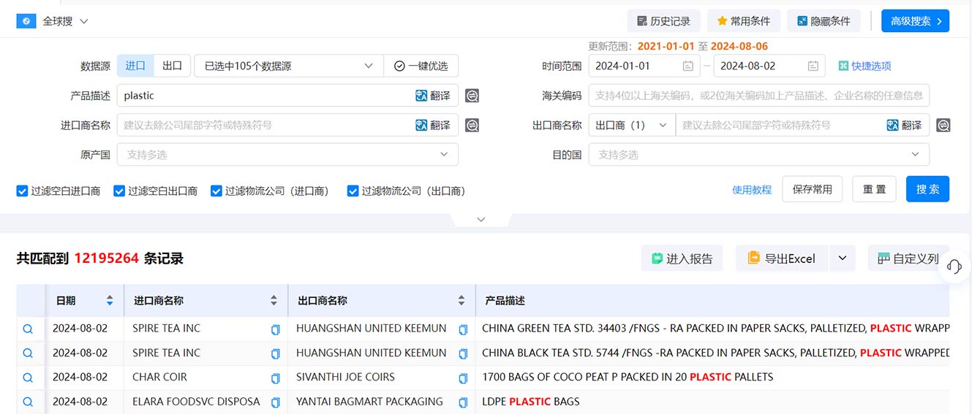Screen dimensions: 972x414
Task: Click the magnifier icon in the ELARA FOODSVC row
Action: tap(28, 402)
